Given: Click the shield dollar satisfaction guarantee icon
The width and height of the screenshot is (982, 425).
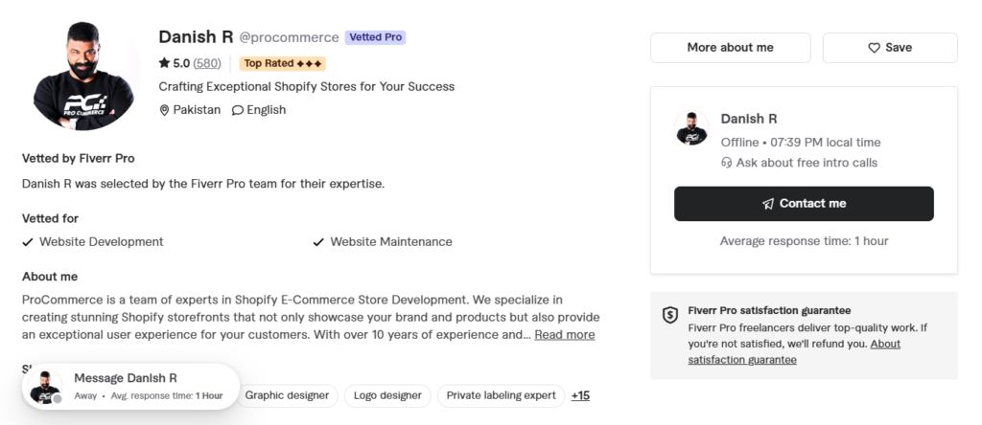Looking at the screenshot, I should point(670,315).
